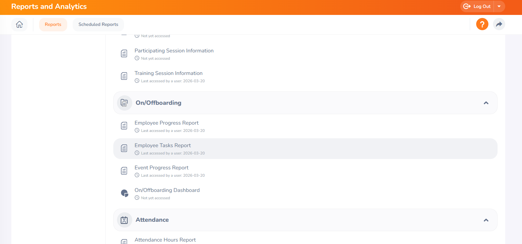Click the share arrow icon
Screen dimensions: 522x244
tap(499, 24)
